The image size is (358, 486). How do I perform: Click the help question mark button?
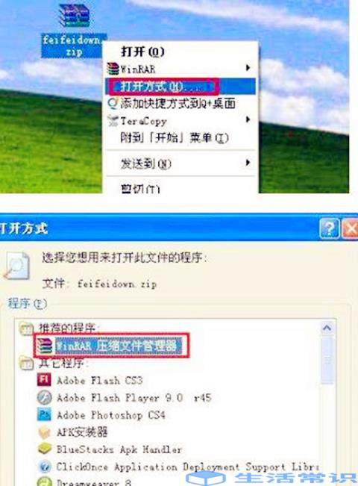[330, 228]
